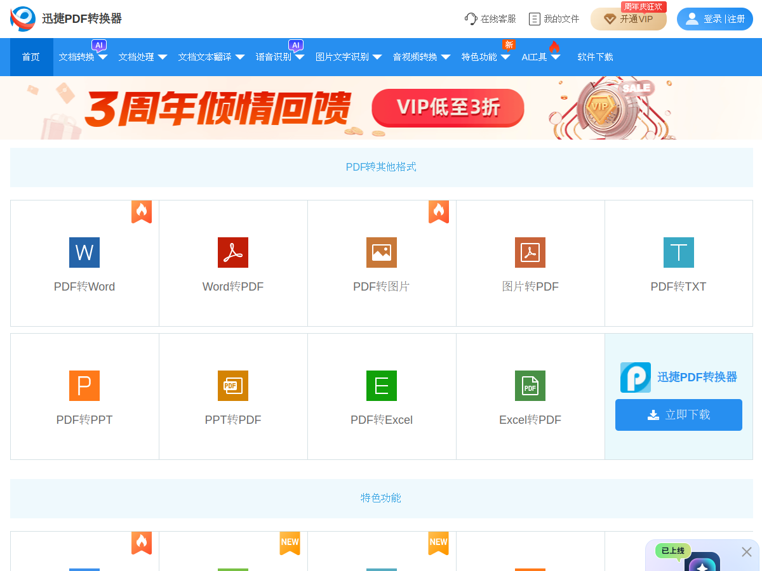
Task: Click the 我的文件 document icon
Action: pyautogui.click(x=535, y=19)
